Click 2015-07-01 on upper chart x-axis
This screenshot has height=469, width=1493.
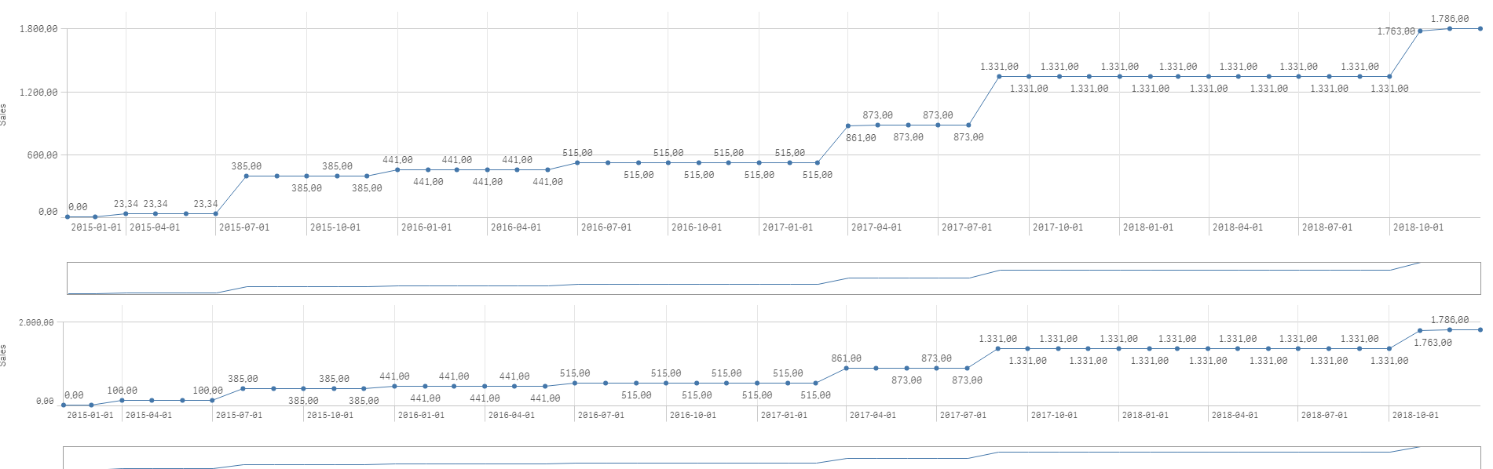244,227
